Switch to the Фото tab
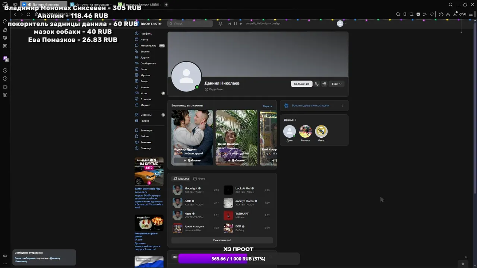477x268 pixels. 199,179
